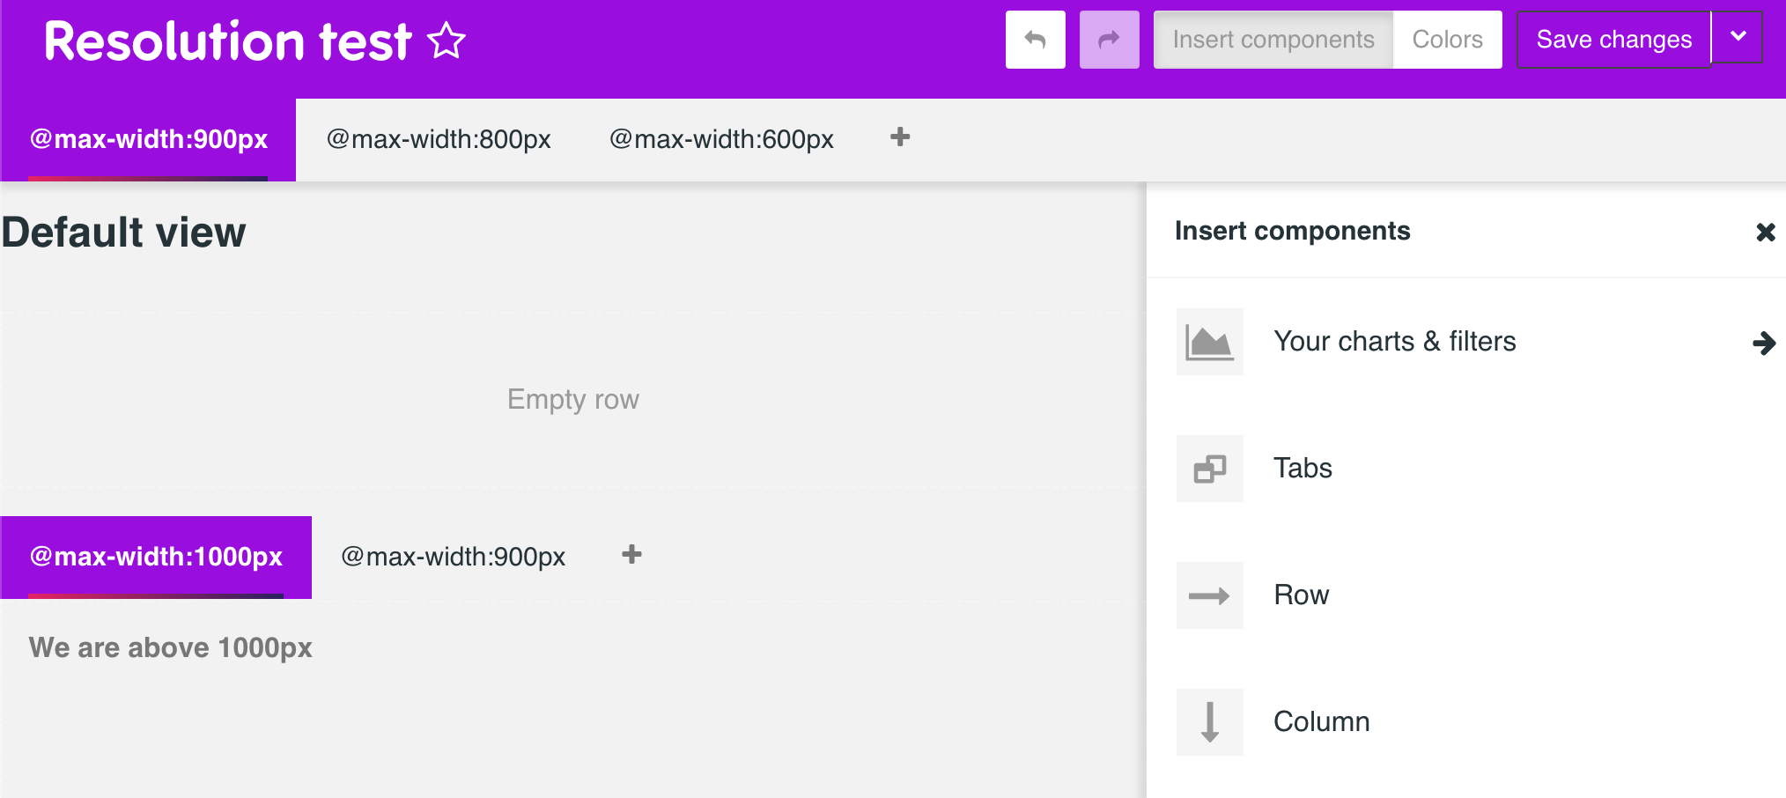Select the Column component label
The width and height of the screenshot is (1786, 798).
[x=1322, y=722]
